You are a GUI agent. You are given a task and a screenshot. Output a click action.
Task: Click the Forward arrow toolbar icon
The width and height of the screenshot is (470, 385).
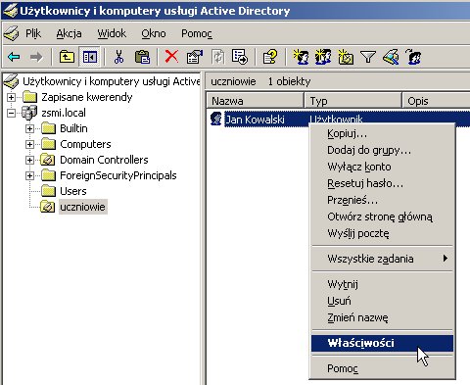tap(36, 57)
